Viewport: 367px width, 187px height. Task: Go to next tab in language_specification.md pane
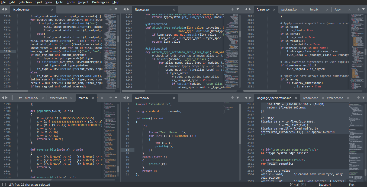tap(250, 98)
